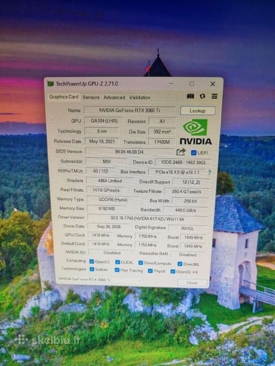This screenshot has width=275, height=366.
Task: Switch to the Sensors tab
Action: point(91,97)
